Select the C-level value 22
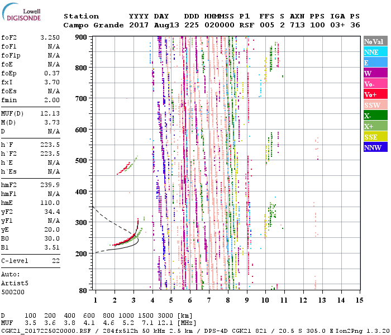Image resolution: width=391 pixels, height=335 pixels. [55, 261]
